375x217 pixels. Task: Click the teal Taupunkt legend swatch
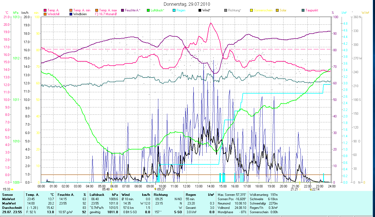coord(303,10)
